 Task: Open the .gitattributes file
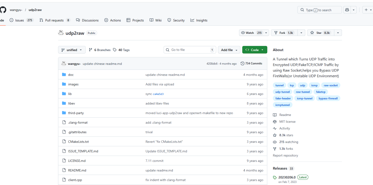[77, 132]
